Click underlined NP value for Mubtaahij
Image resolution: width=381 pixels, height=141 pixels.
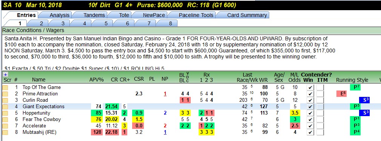pyautogui.click(x=165, y=132)
